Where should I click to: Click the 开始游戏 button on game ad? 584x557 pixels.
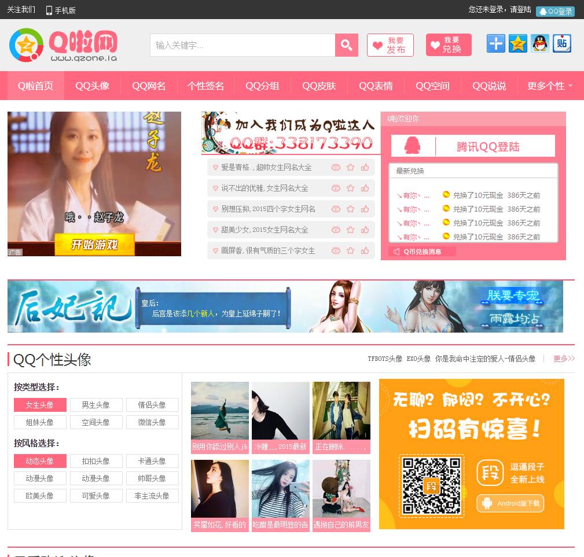pyautogui.click(x=94, y=245)
